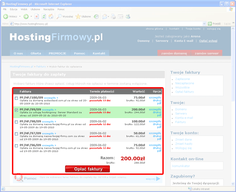Click the Edit page toolbar icon
The height and width of the screenshot is (192, 236).
(120, 16)
